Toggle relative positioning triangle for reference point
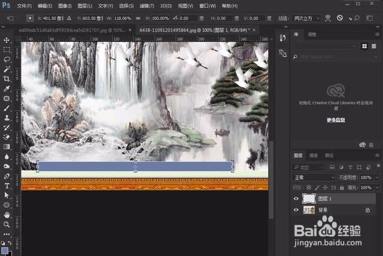Viewport: 383px width, 256px height. point(69,18)
